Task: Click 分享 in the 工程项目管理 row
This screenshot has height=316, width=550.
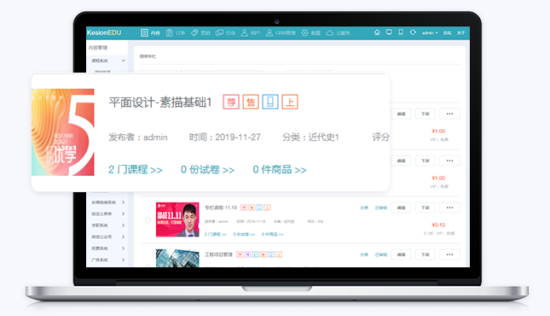Action: pos(364,255)
